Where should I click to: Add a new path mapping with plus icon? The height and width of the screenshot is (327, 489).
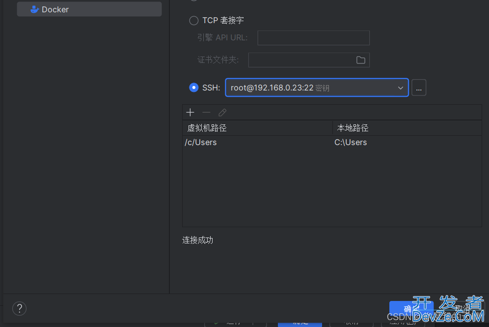(190, 113)
